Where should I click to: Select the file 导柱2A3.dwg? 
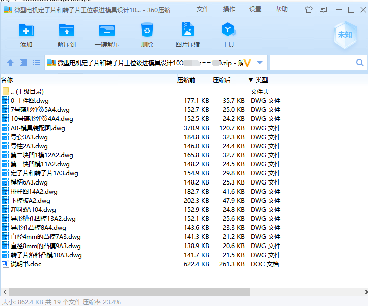tap(29, 146)
